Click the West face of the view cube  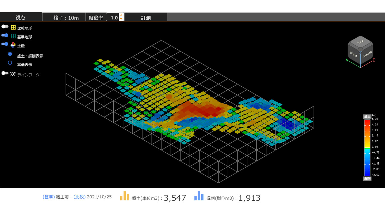(x=353, y=54)
